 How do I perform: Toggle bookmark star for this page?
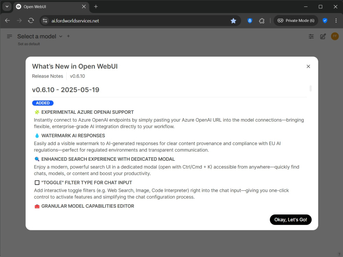point(233,21)
